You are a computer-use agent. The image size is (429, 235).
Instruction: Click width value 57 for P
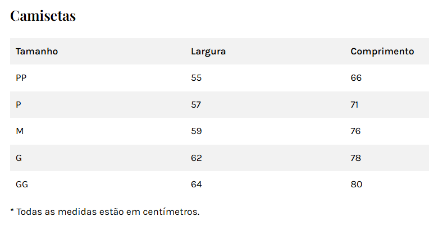pyautogui.click(x=196, y=105)
